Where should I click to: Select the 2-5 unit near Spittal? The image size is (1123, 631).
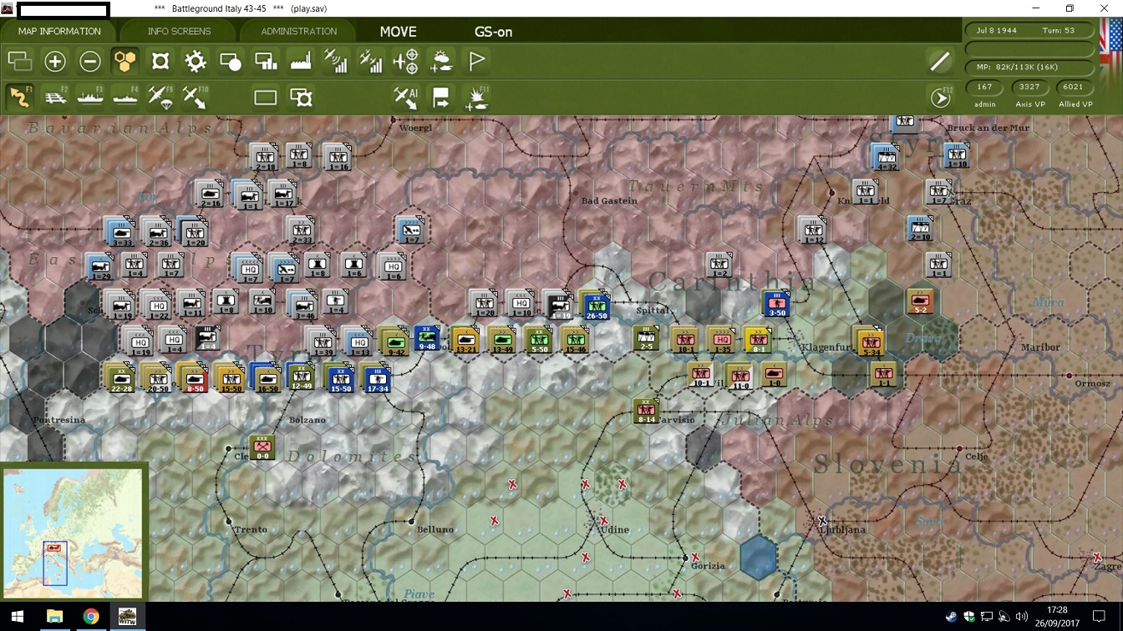pyautogui.click(x=646, y=338)
